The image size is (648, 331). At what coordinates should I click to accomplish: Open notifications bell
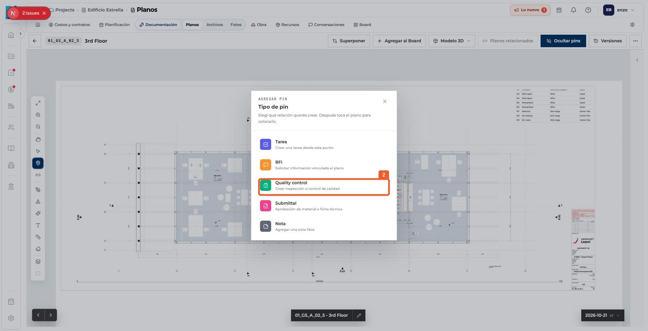point(573,10)
